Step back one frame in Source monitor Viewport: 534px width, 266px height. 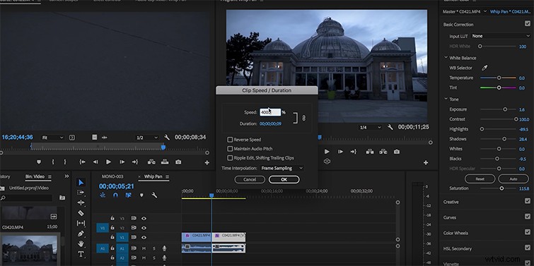coord(95,162)
